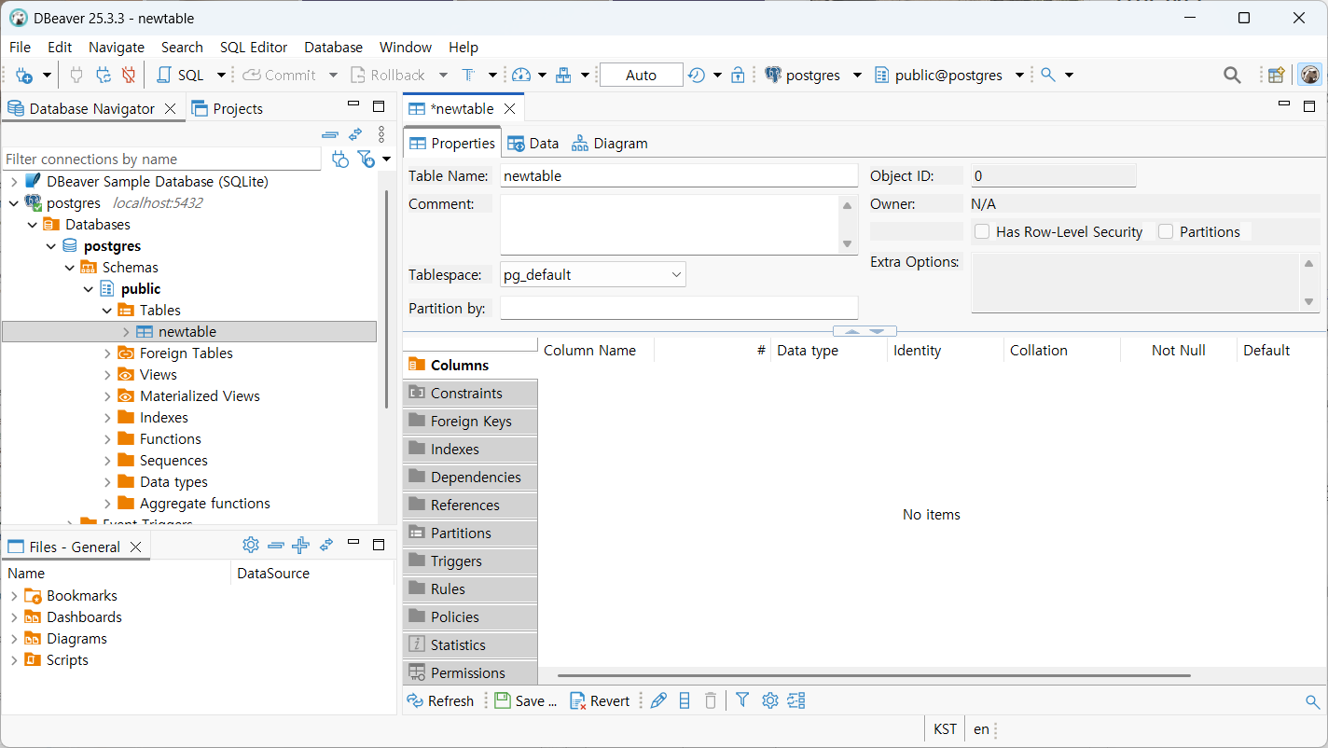Click the red Disconnect plug icon
This screenshot has width=1328, height=748.
click(129, 76)
